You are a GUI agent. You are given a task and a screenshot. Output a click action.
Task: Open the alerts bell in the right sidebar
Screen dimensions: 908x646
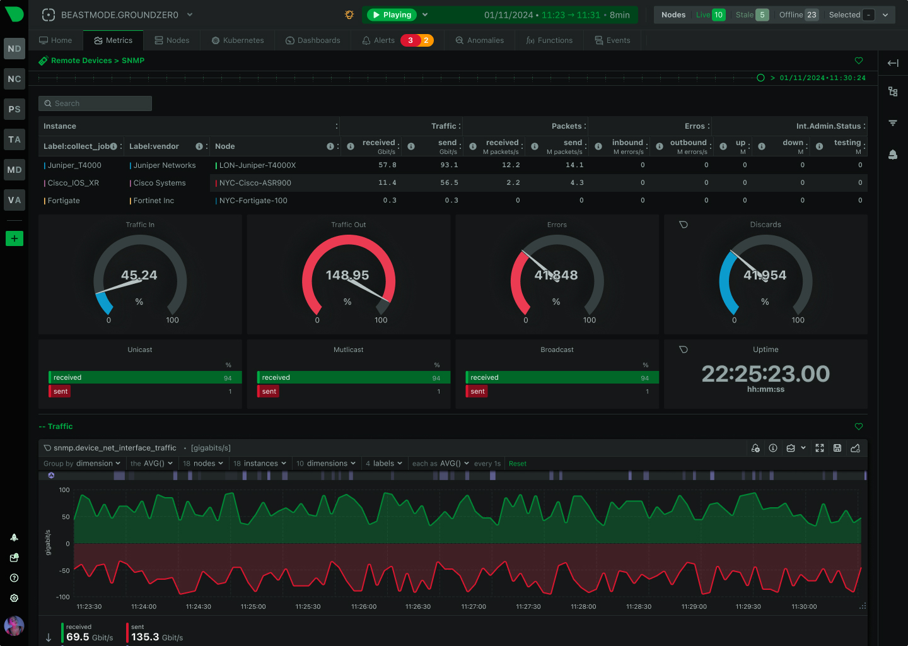(x=893, y=154)
